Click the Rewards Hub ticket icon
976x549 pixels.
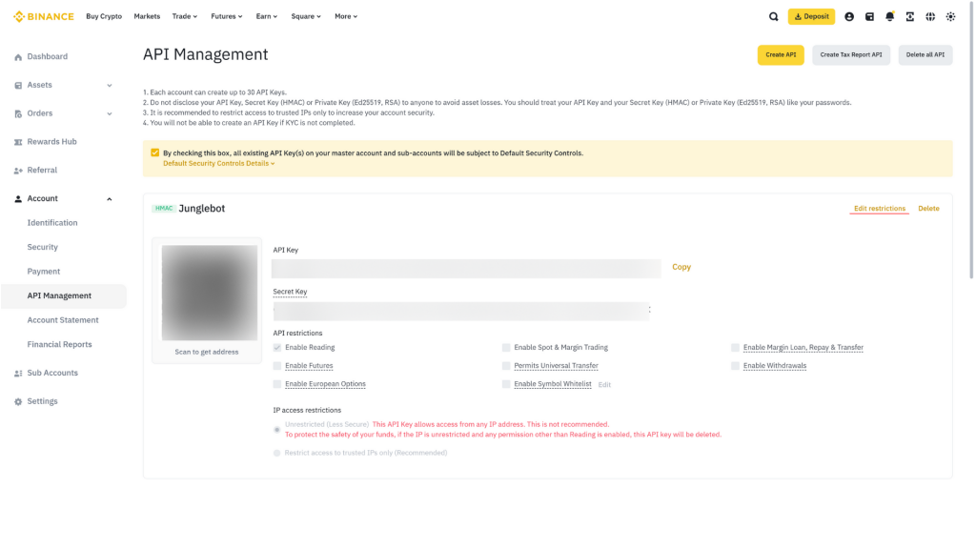18,143
